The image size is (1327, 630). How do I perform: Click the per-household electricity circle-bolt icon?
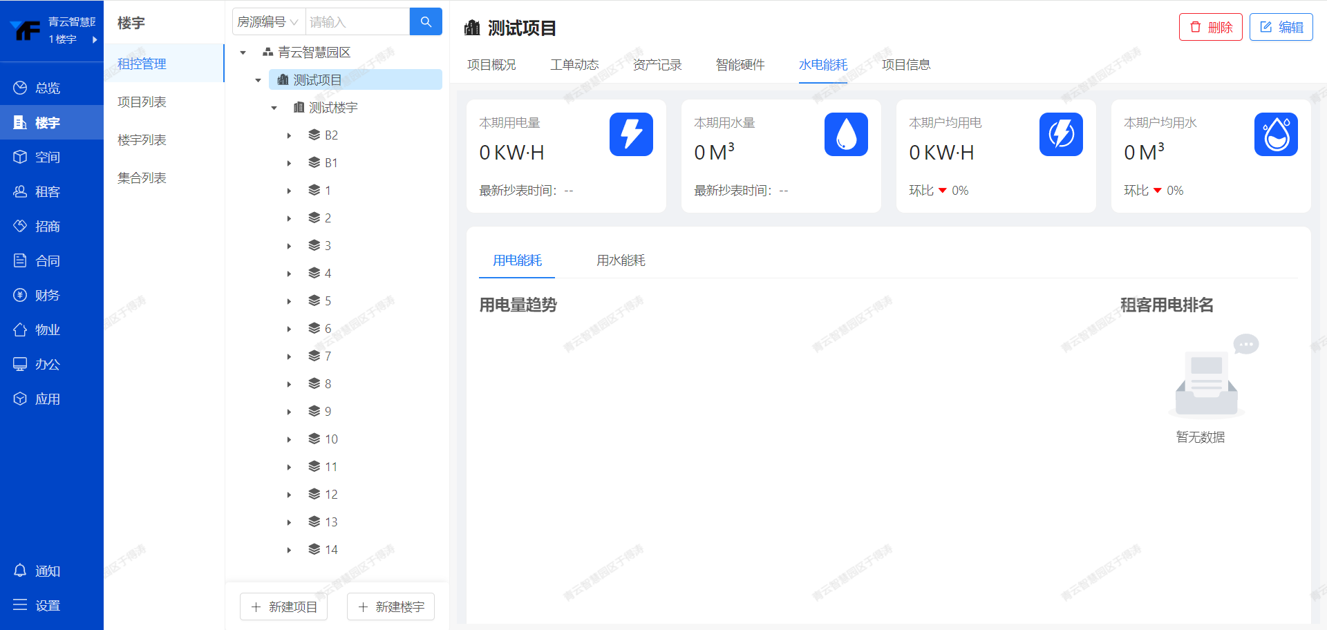1060,134
